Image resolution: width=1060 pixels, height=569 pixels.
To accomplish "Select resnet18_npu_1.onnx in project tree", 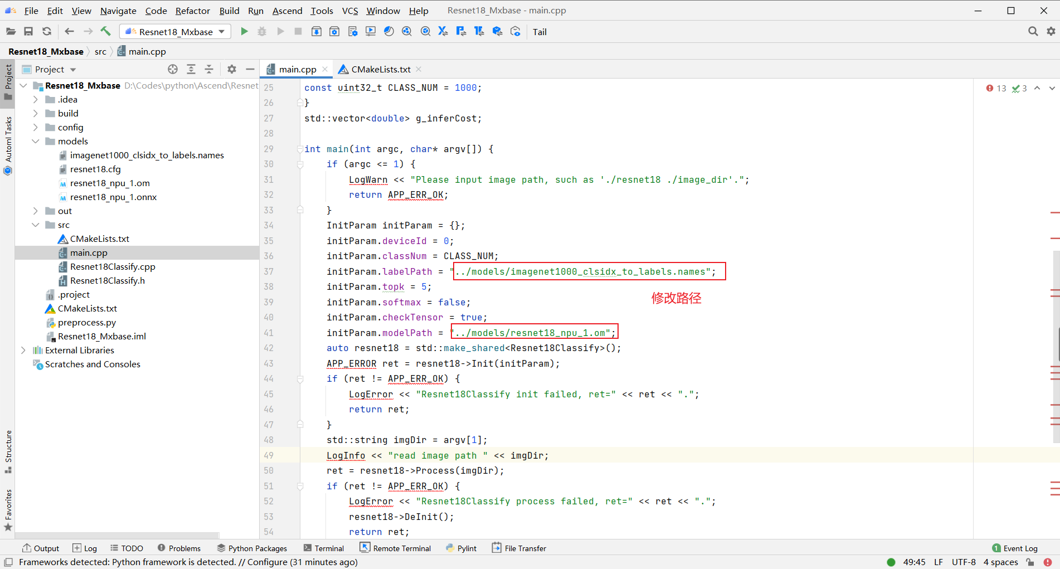I will [113, 197].
